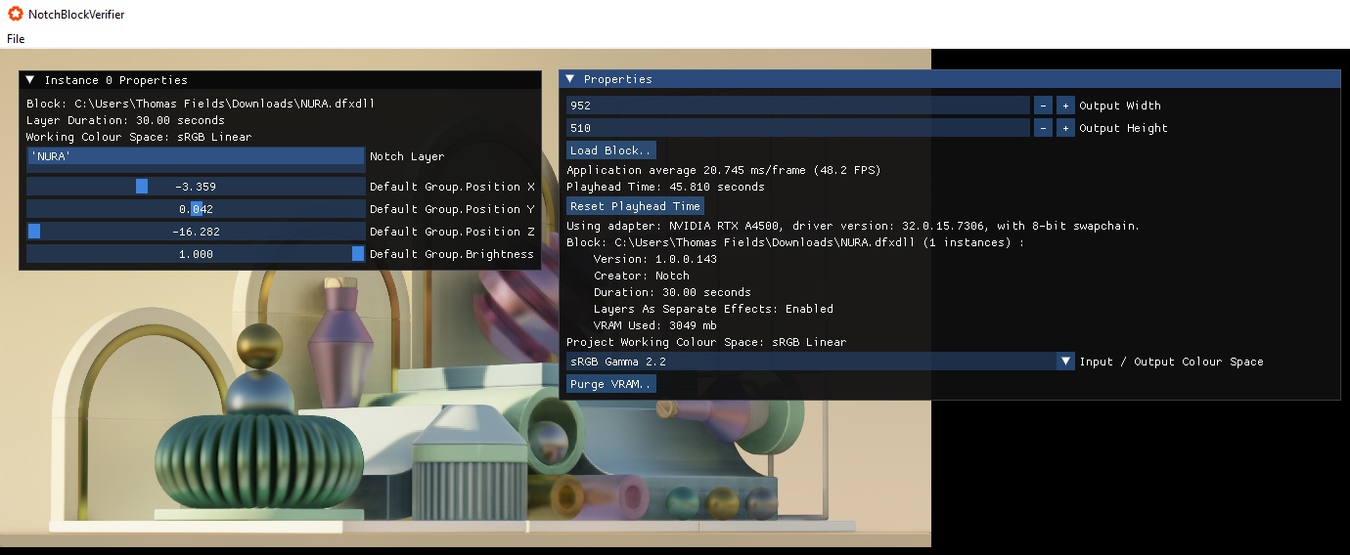Click the Default Group.Position Y slider

pos(196,209)
